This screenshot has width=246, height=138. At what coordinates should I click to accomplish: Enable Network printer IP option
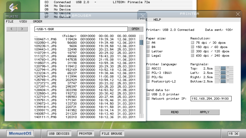coord(148,99)
